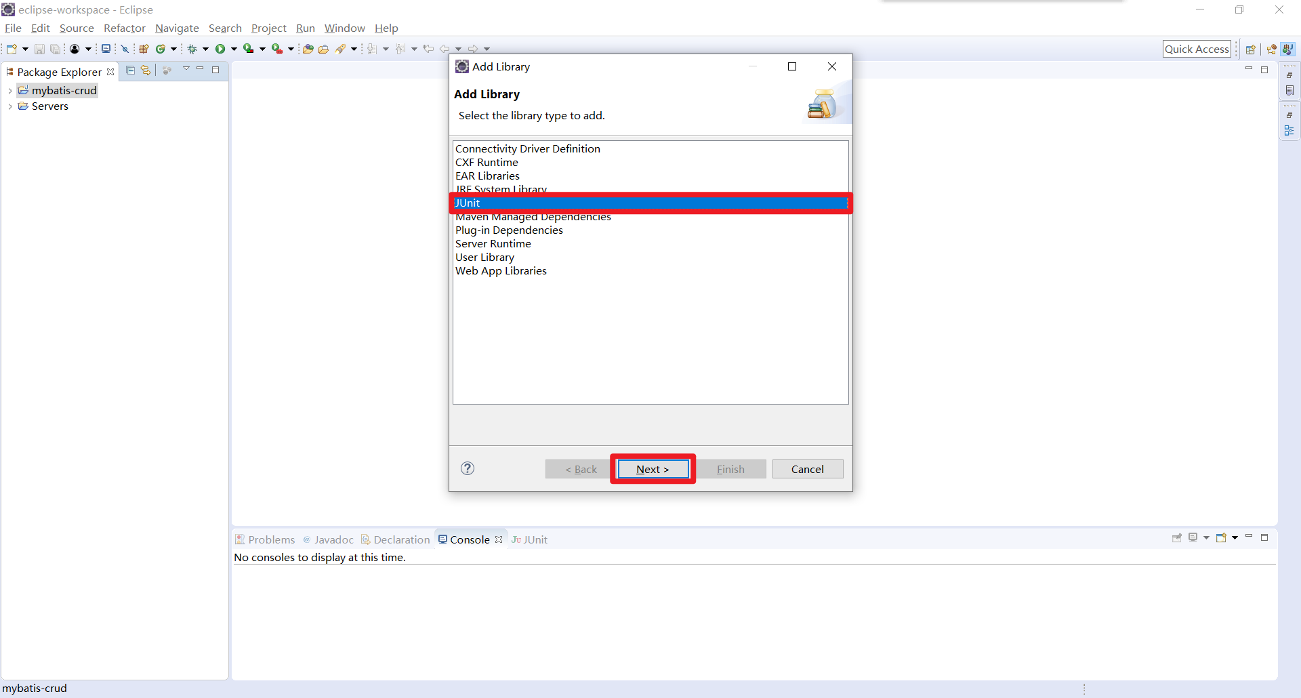1301x698 pixels.
Task: Click the Quick Access search field
Action: tap(1197, 49)
